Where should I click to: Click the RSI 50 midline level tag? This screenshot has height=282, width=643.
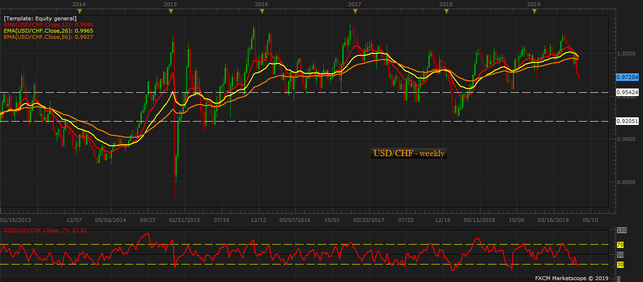point(620,255)
